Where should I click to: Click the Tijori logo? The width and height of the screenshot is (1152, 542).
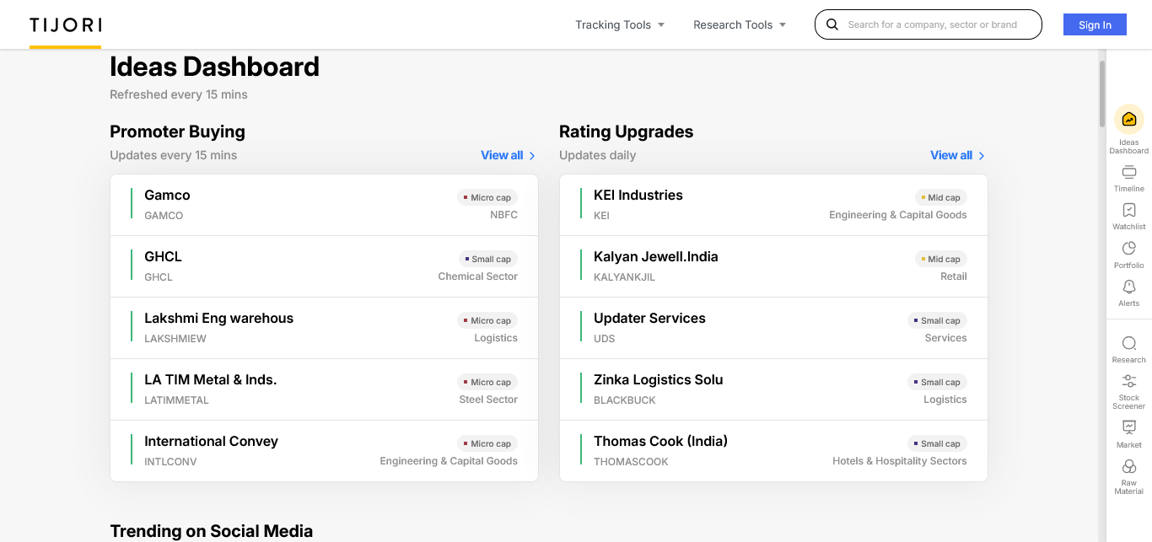click(66, 25)
